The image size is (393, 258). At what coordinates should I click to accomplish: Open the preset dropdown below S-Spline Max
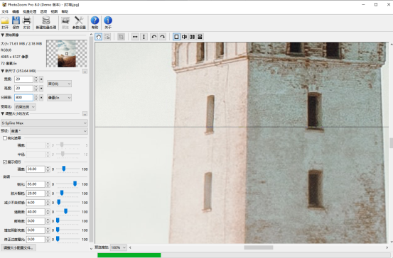[48, 131]
